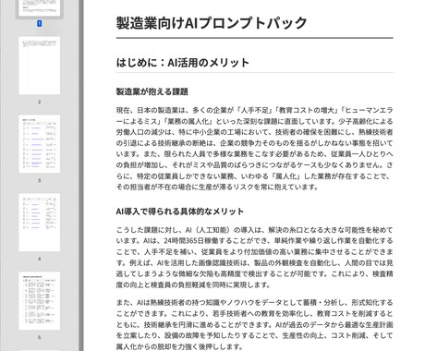Click heading はじめに：AI活用のメリット
Image resolution: width=425 pixels, height=351 pixels.
183,63
